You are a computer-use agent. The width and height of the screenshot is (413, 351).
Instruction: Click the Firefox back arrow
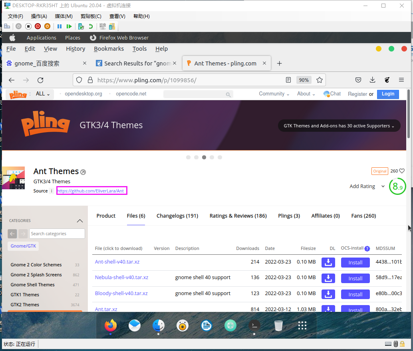pyautogui.click(x=12, y=80)
